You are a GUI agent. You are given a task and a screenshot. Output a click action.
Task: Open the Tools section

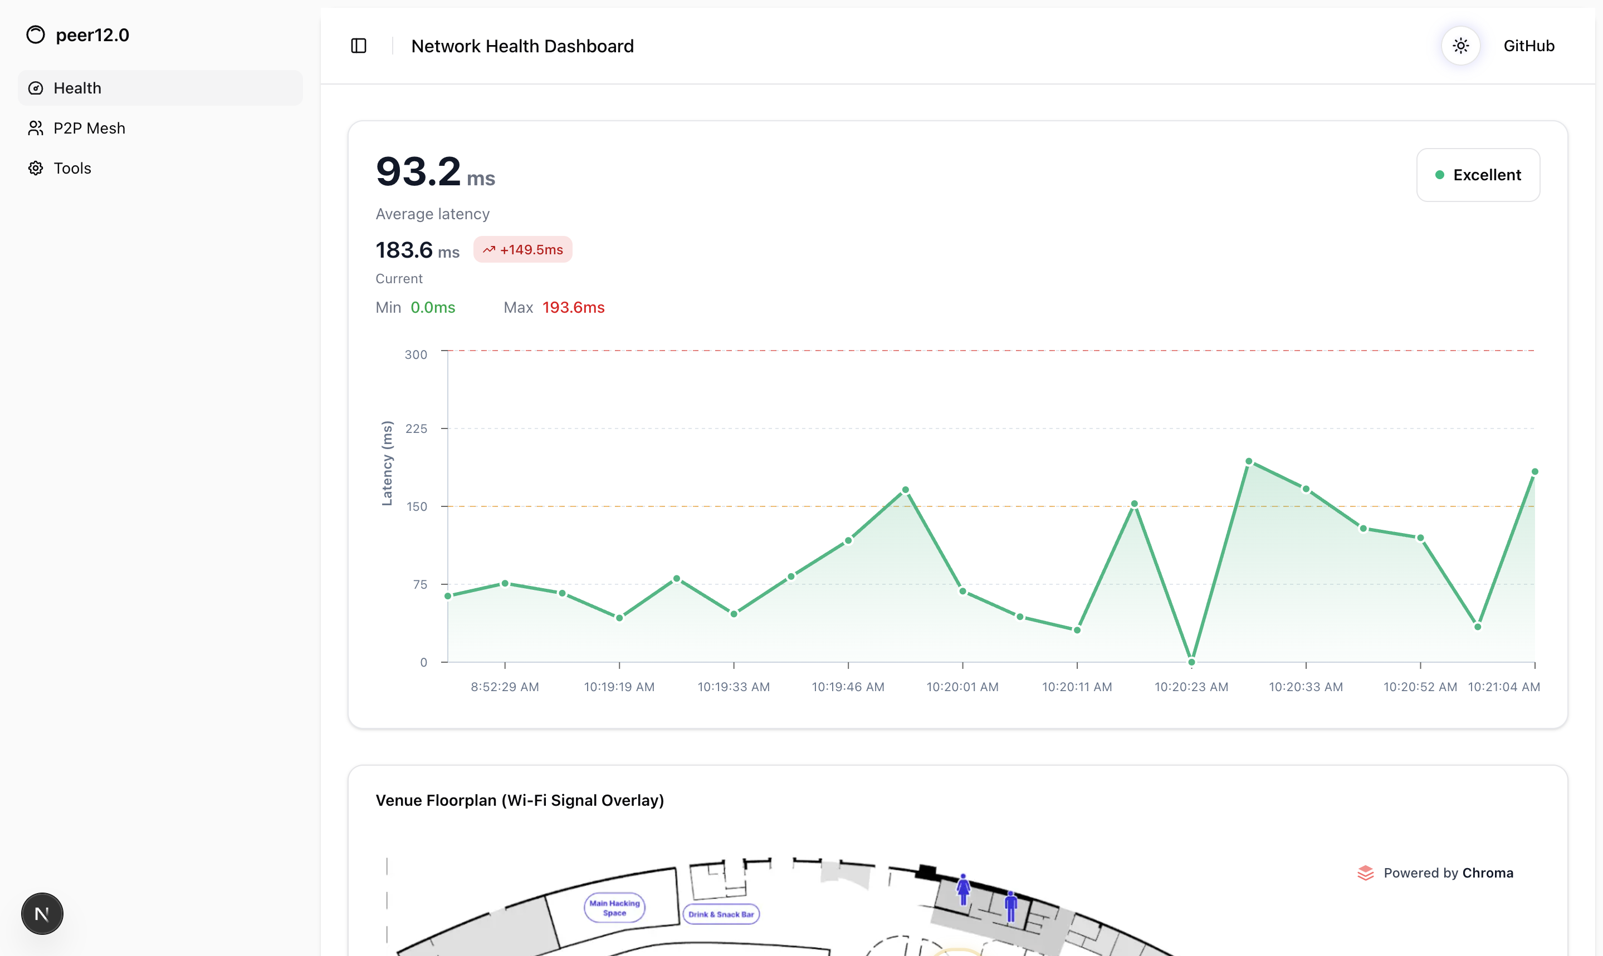coord(72,168)
